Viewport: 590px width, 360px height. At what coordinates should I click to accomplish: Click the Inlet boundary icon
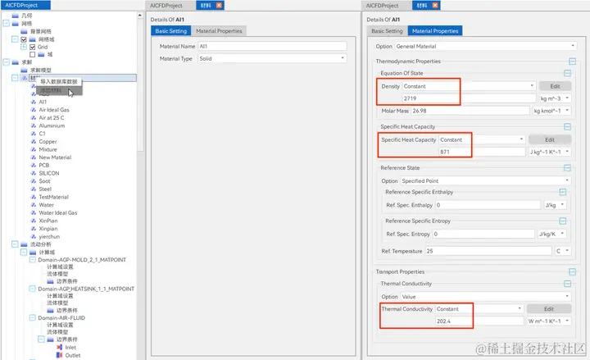59,347
